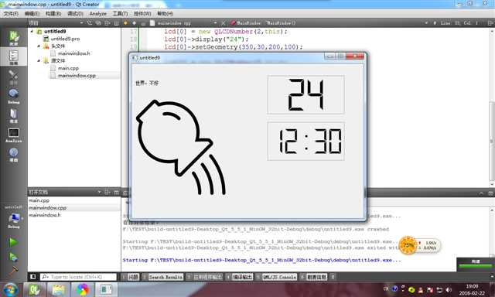Open the Welcome mode in sidebar

(x=14, y=38)
